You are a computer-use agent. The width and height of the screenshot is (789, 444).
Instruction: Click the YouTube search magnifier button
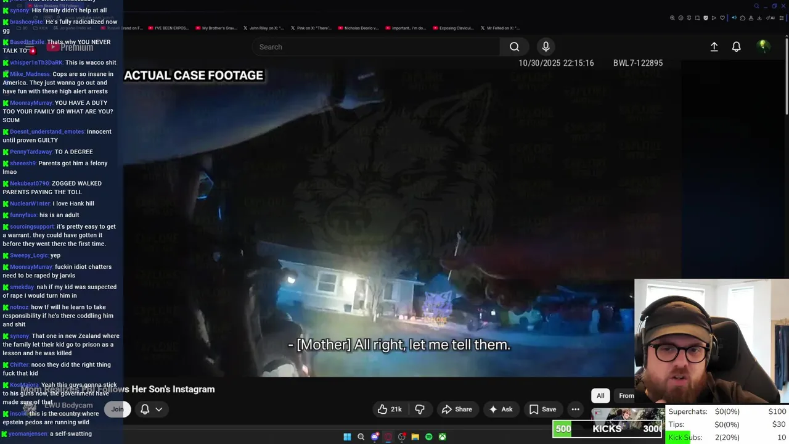coord(514,47)
